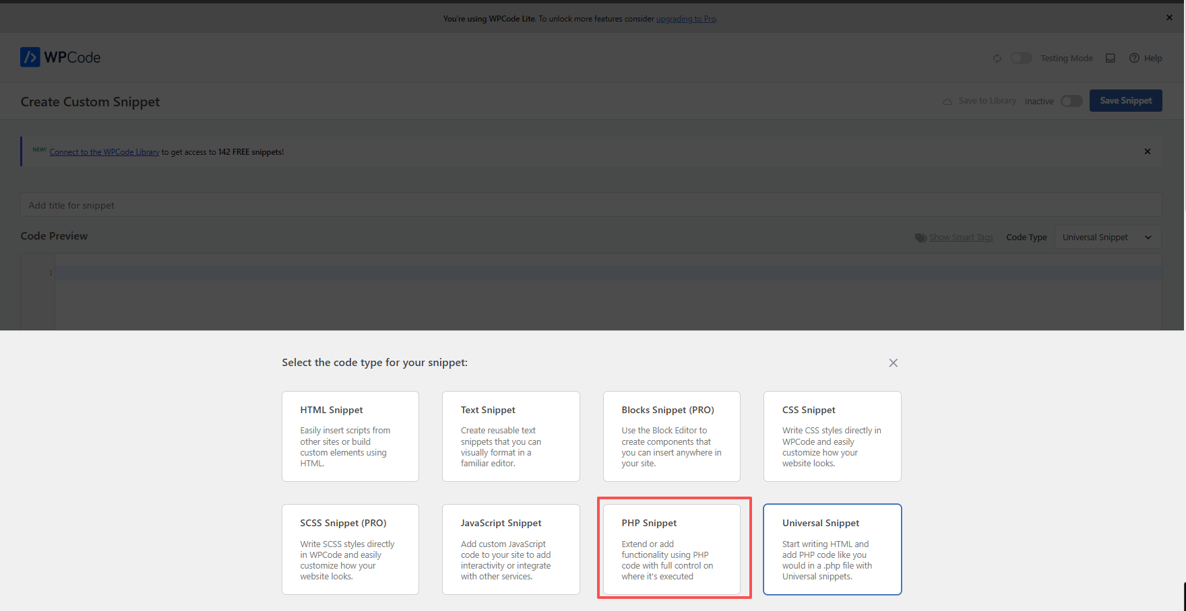Dismiss the WPCode Library notice
This screenshot has width=1186, height=611.
tap(1148, 151)
